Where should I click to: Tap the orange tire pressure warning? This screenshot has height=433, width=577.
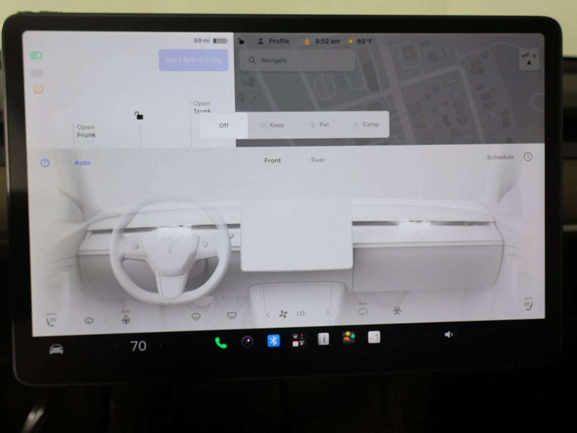pyautogui.click(x=39, y=89)
